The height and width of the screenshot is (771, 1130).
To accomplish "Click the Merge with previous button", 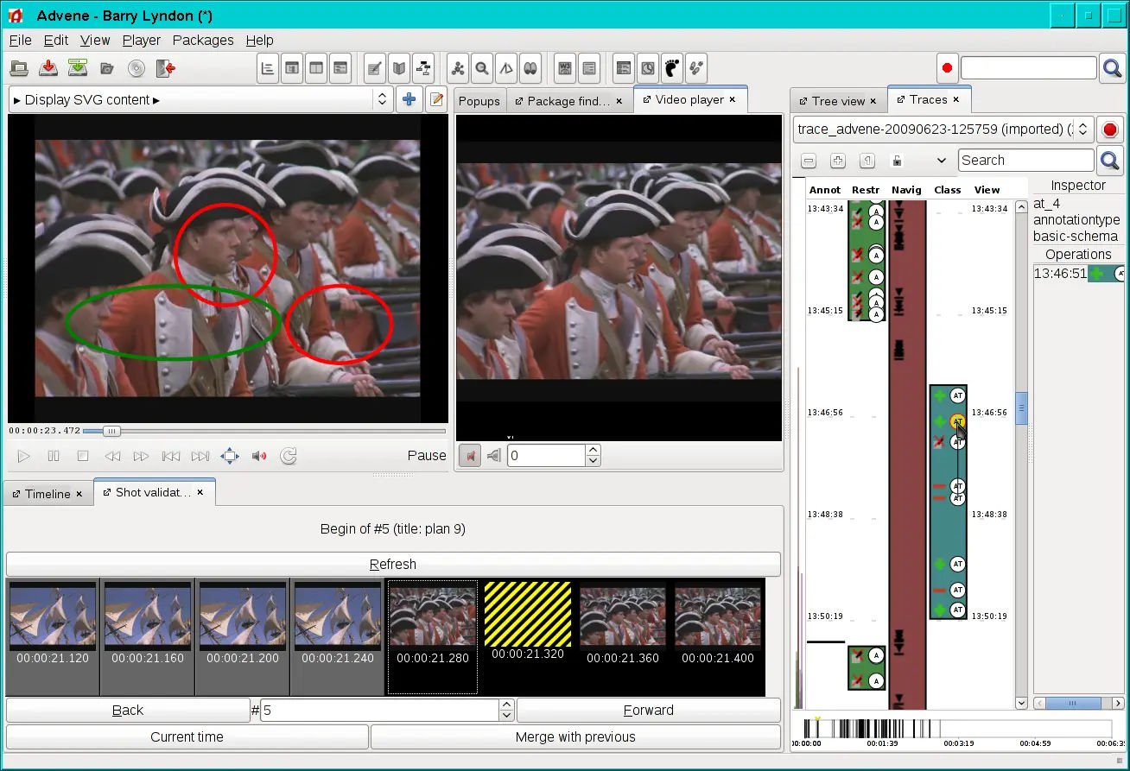I will 575,736.
